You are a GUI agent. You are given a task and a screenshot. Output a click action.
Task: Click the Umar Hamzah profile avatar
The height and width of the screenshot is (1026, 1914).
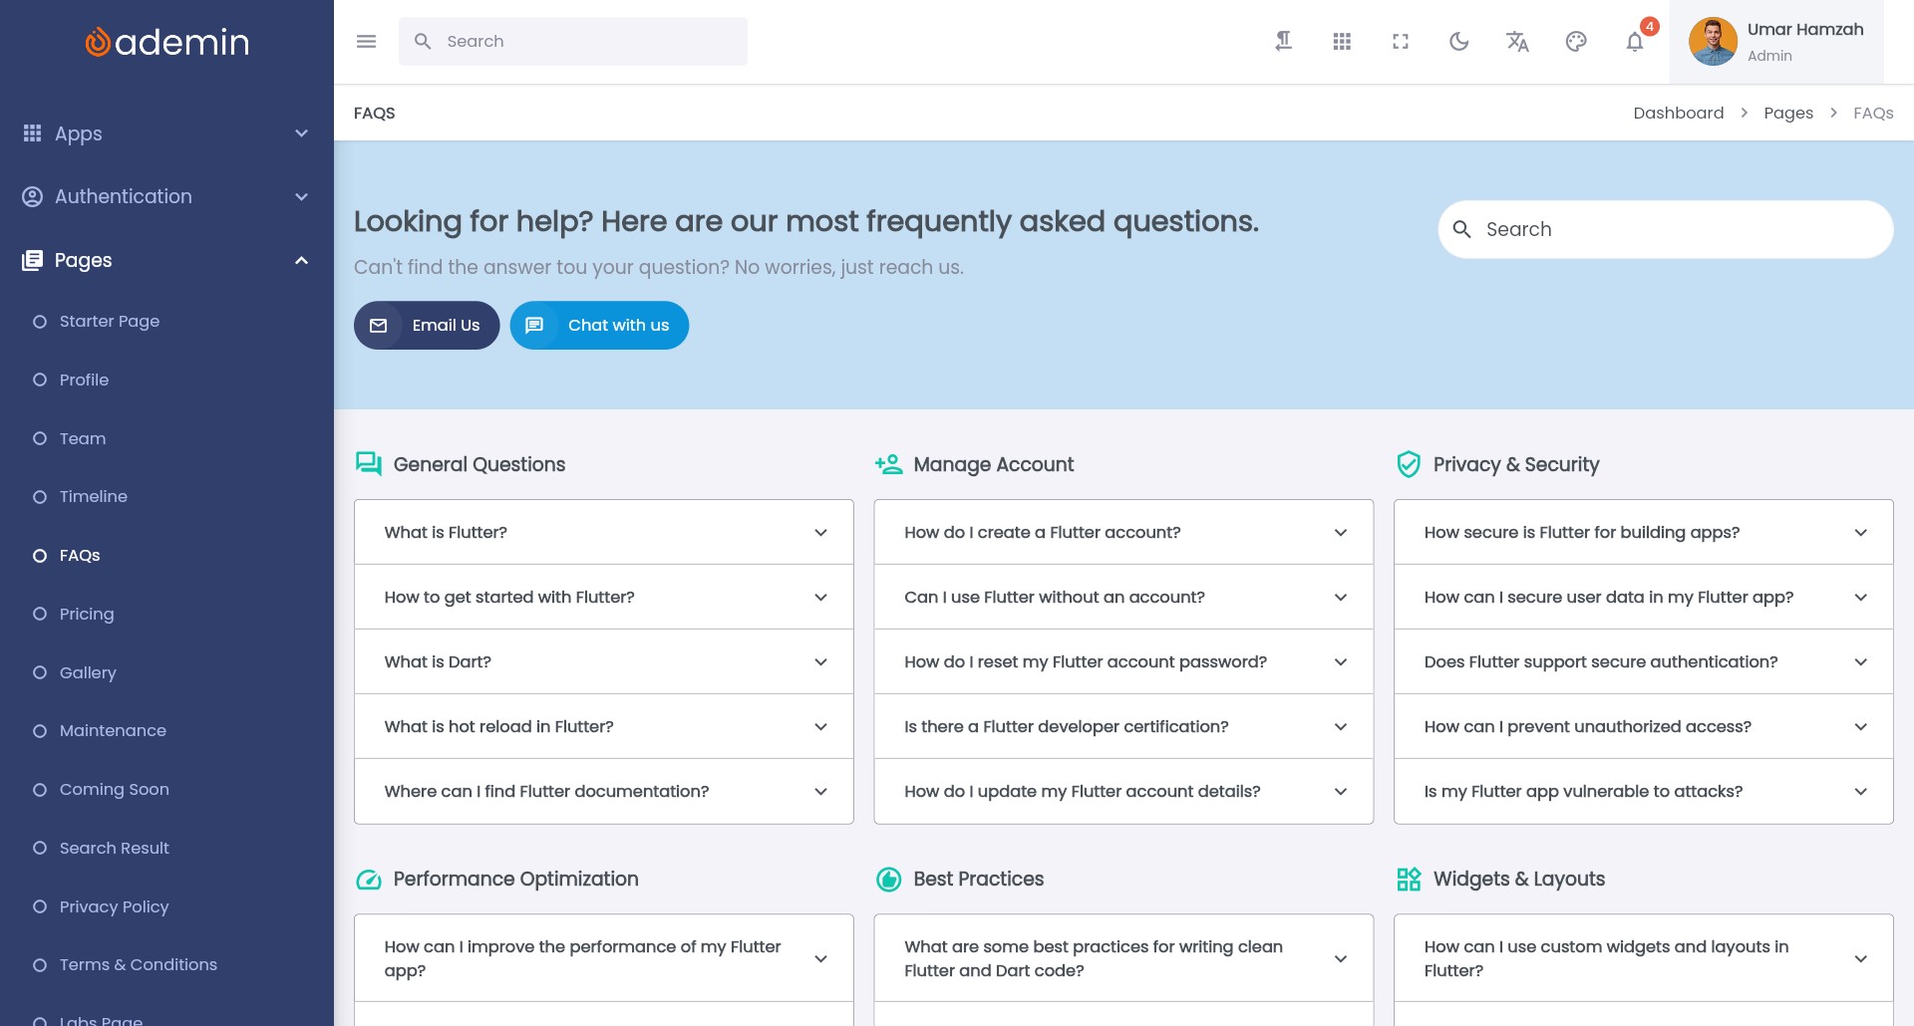1713,42
